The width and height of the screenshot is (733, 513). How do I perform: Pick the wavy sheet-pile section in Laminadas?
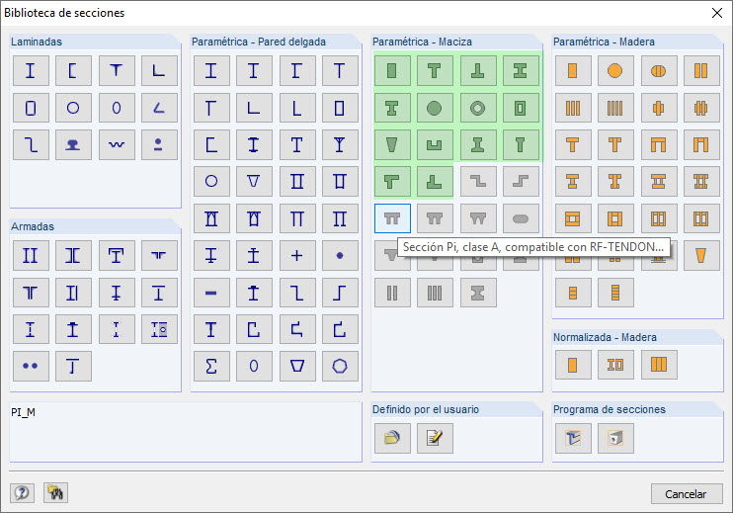click(117, 145)
